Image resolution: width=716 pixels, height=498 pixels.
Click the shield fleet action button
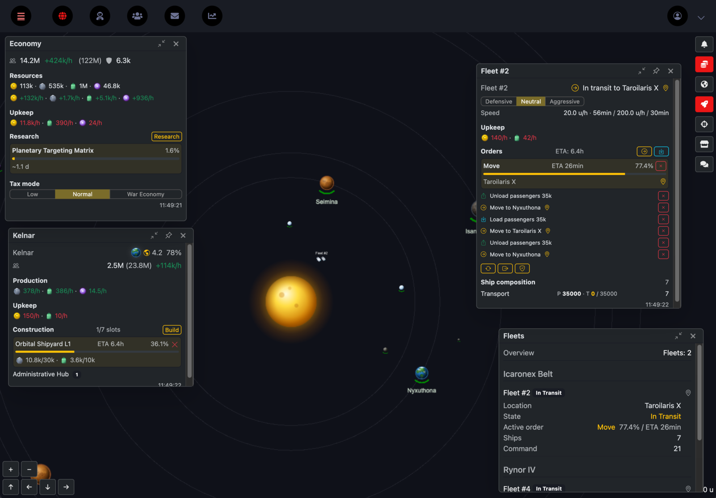522,268
